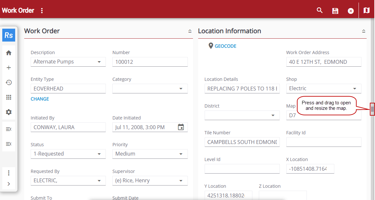
Task: Open the history clock icon in sidebar
Action: click(9, 82)
